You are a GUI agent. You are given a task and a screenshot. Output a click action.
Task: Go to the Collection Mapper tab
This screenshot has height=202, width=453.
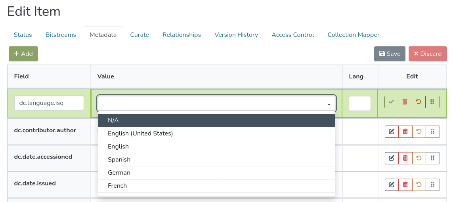click(353, 35)
